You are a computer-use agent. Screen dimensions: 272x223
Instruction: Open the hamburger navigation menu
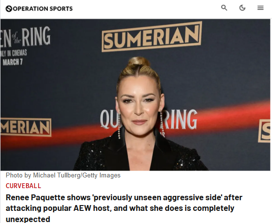tap(260, 8)
